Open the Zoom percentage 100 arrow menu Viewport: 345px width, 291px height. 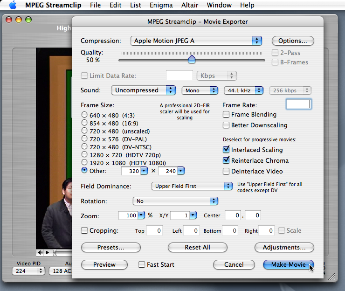point(141,215)
